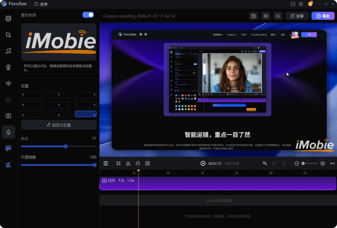
Task: Adjust the timeline zoom slider
Action: 310,164
